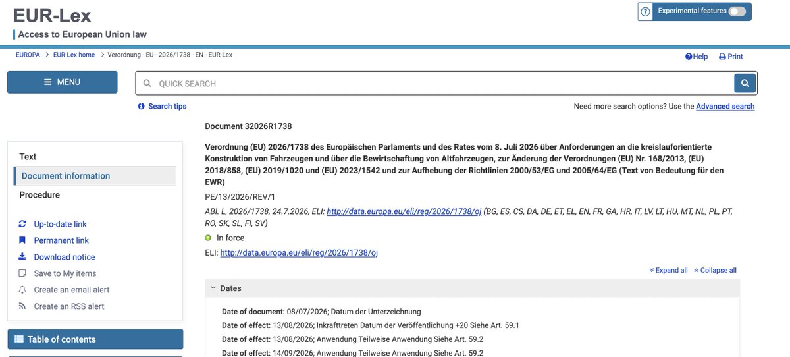Open the Search tips link

167,106
